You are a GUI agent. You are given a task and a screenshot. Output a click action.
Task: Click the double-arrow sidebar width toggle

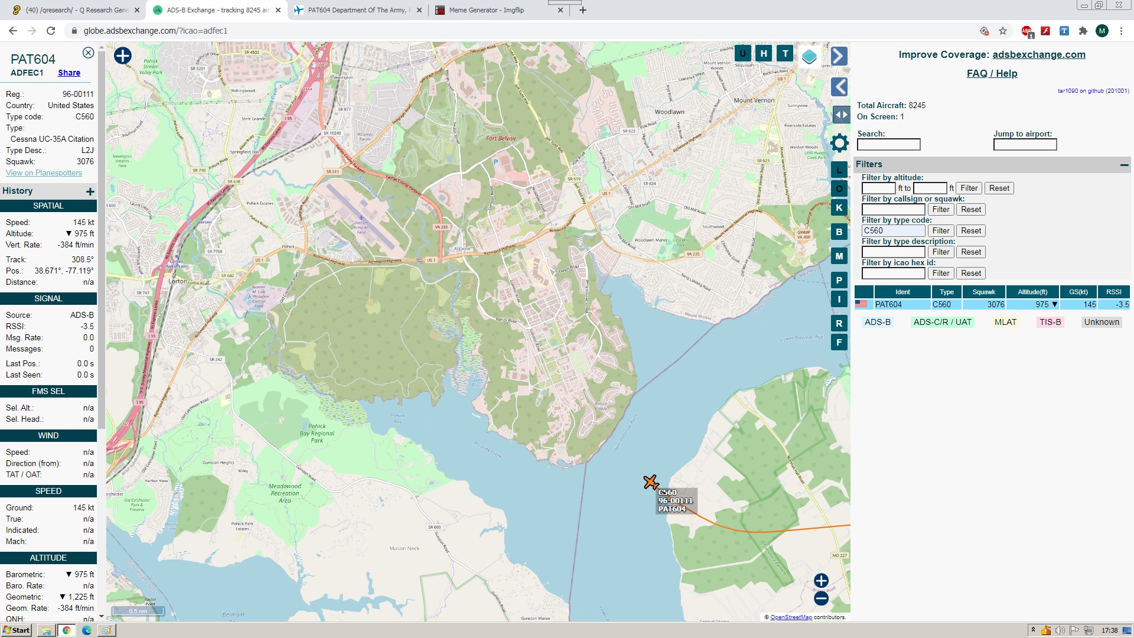[841, 115]
